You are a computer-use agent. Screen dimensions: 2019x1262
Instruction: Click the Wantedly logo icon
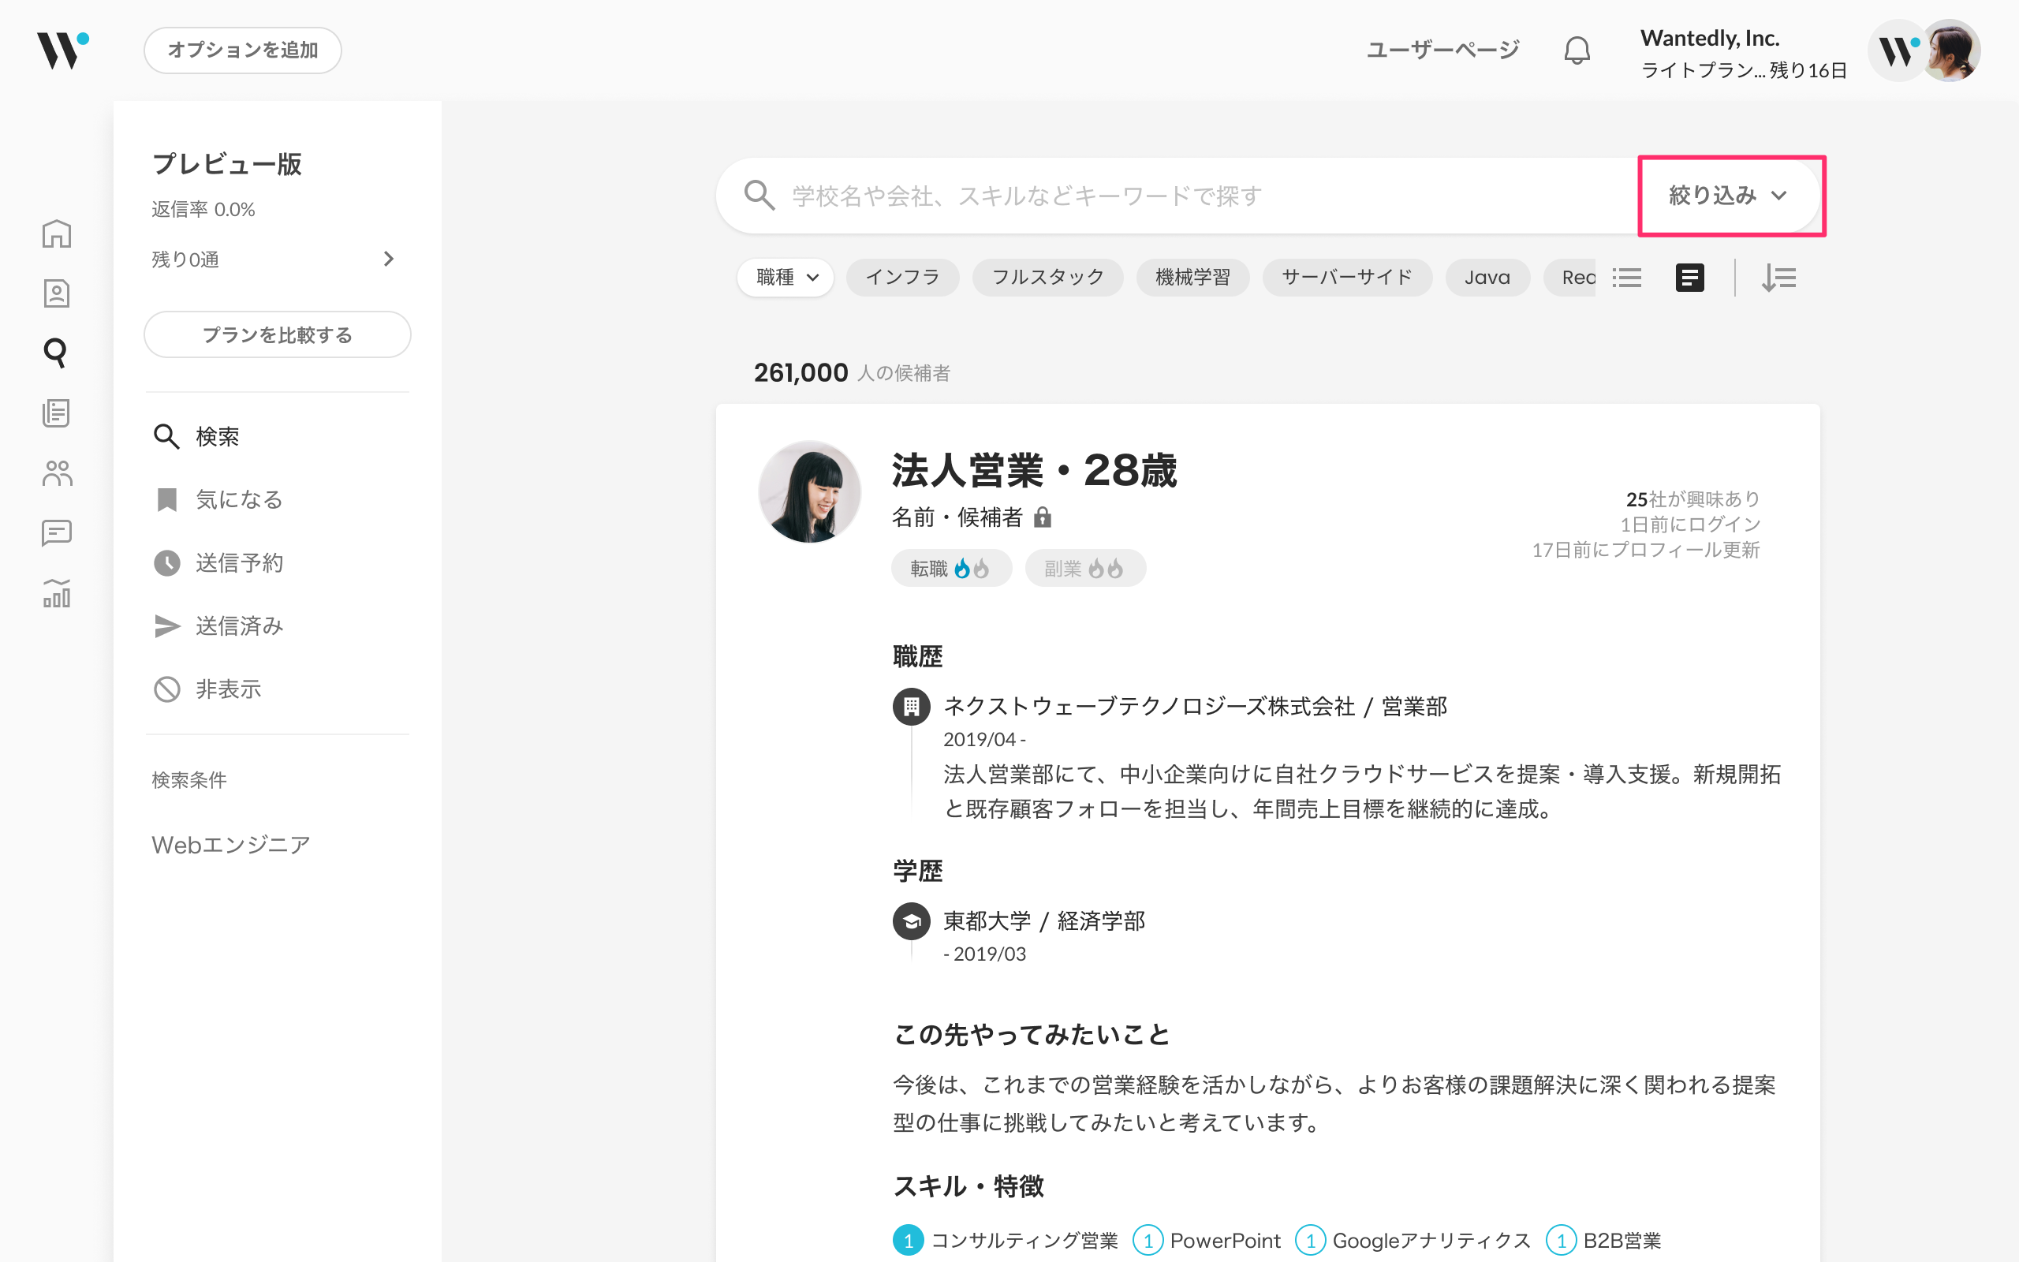[x=62, y=50]
